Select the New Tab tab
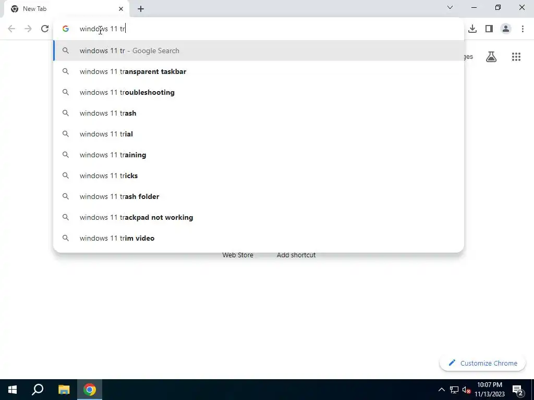This screenshot has width=534, height=400. (66, 9)
